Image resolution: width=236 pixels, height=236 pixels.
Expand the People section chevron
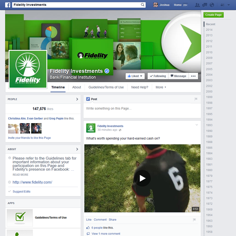coord(77,100)
